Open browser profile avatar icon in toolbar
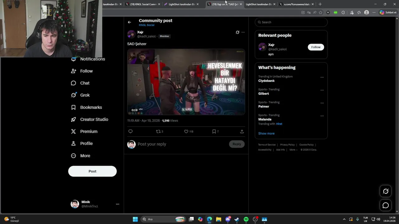Viewport: 399px width, 224px height. (x=367, y=12)
